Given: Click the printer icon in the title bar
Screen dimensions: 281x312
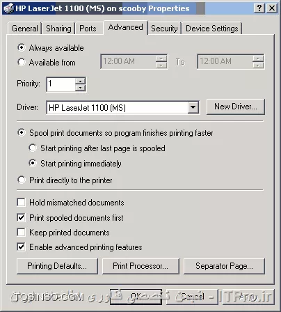Looking at the screenshot, I should 9,8.
